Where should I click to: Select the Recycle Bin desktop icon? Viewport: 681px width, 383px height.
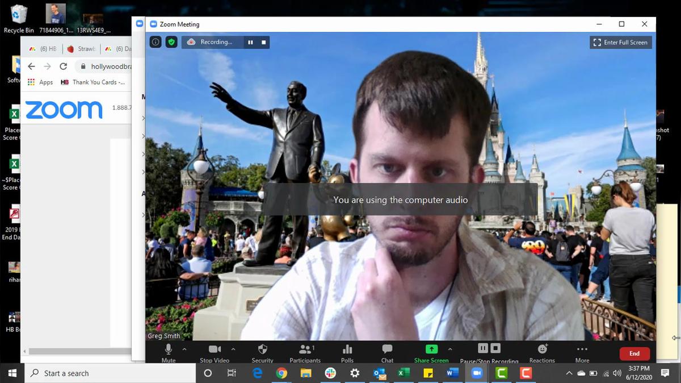click(19, 19)
